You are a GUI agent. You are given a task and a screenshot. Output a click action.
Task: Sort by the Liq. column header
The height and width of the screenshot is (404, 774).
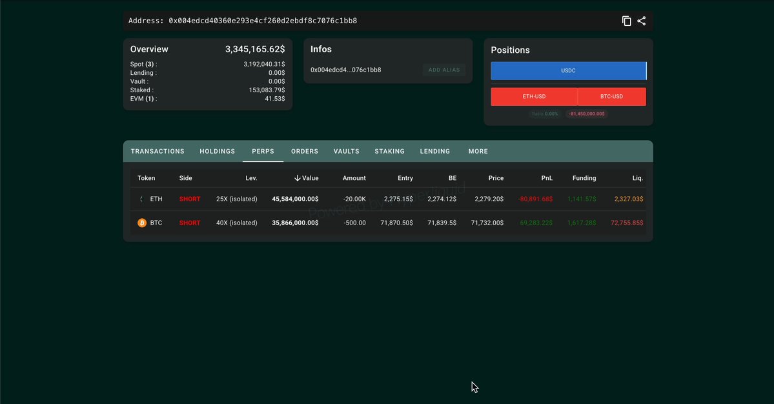637,178
